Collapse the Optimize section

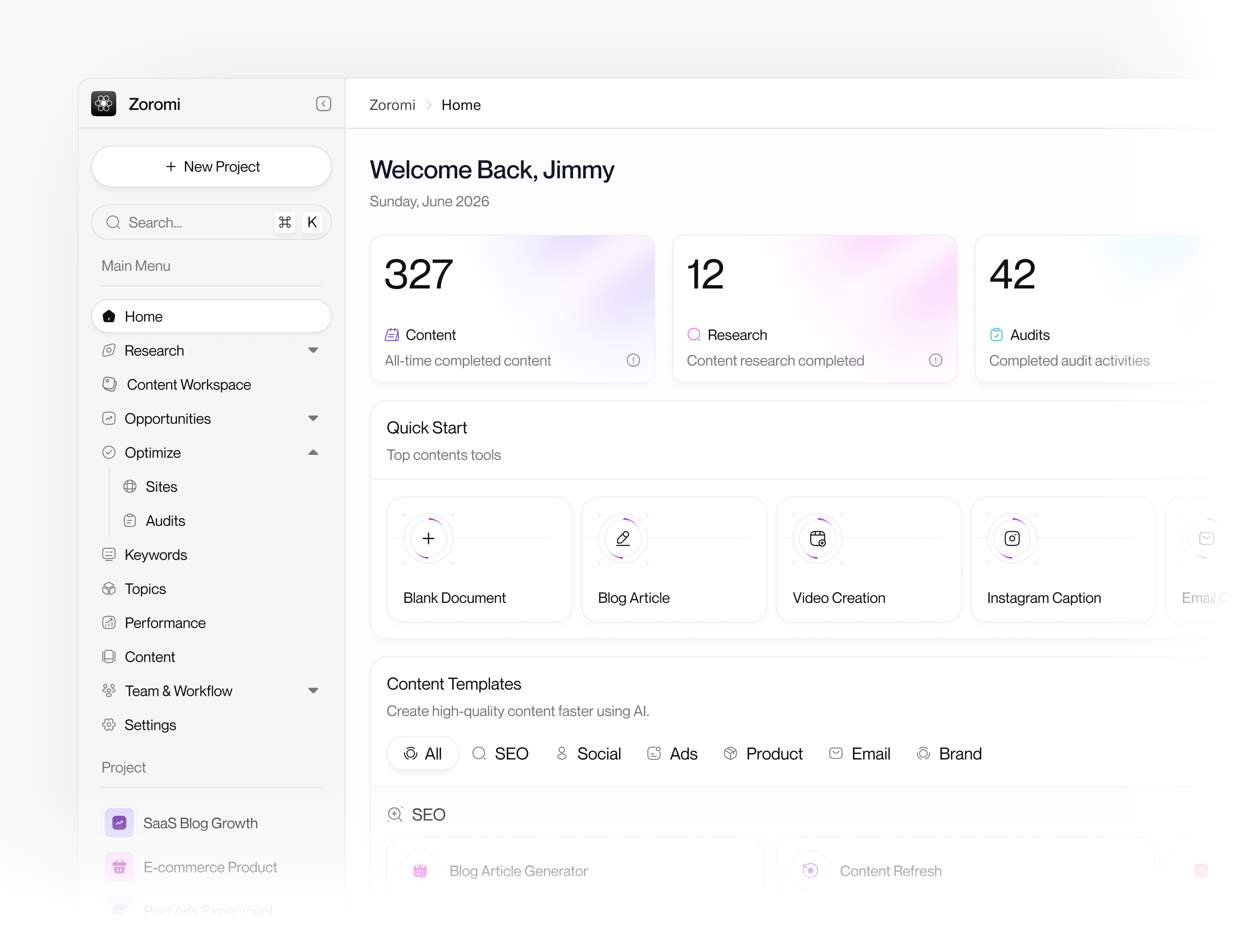click(x=313, y=452)
